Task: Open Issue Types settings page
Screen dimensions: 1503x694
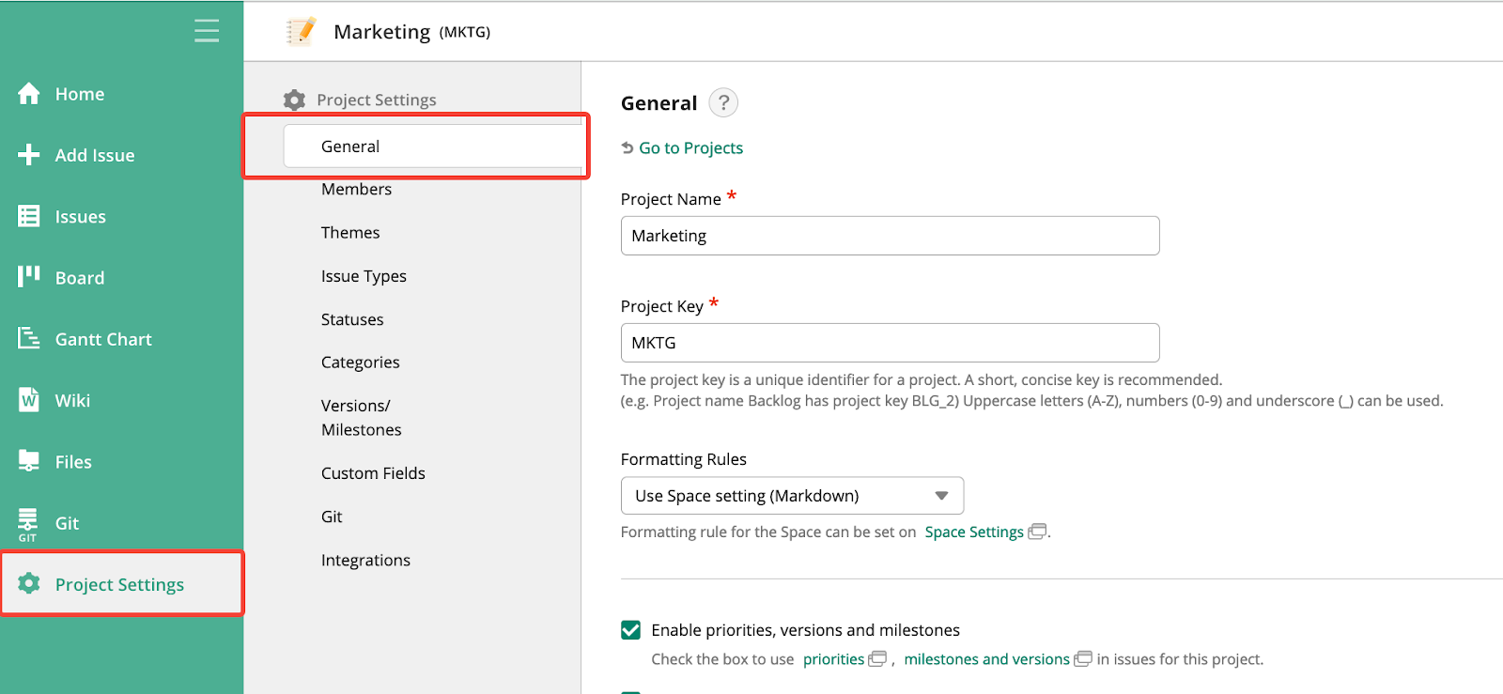Action: tap(364, 276)
